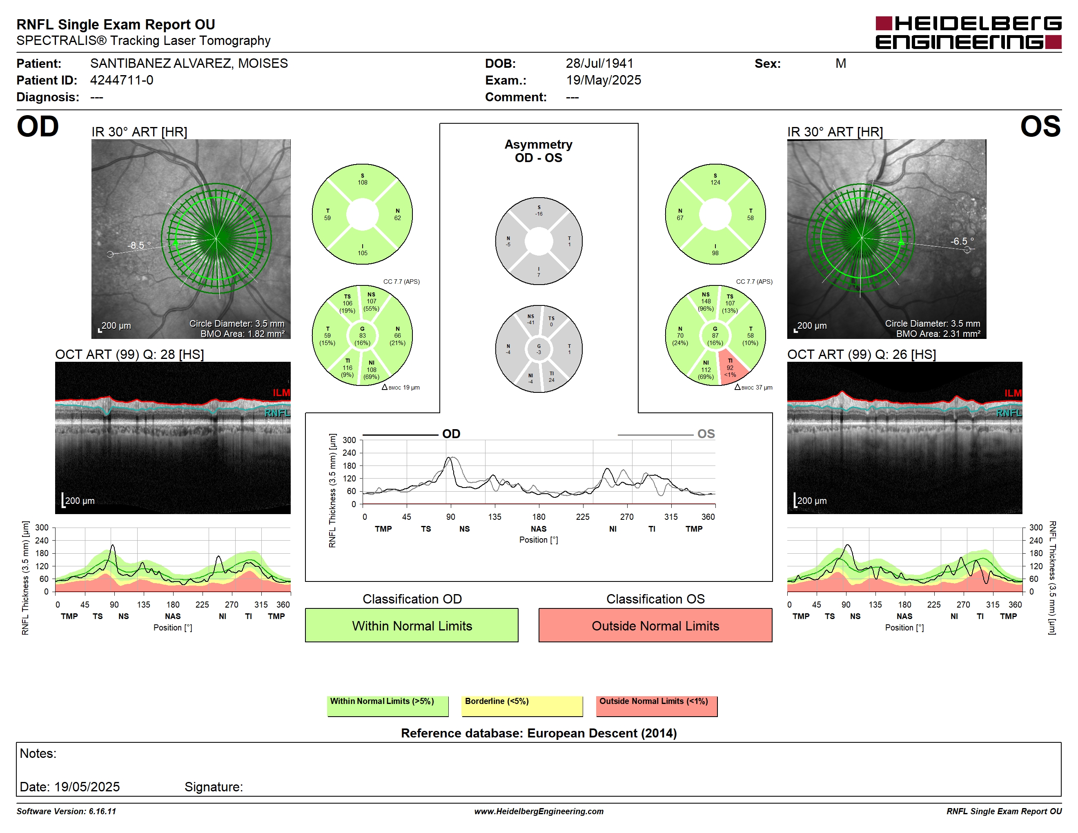
Task: Click the Outside Normal Limits legend swatch
Action: [657, 706]
